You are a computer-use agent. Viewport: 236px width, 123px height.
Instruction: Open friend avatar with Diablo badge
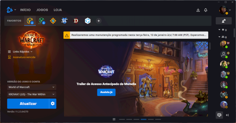[x=224, y=44]
